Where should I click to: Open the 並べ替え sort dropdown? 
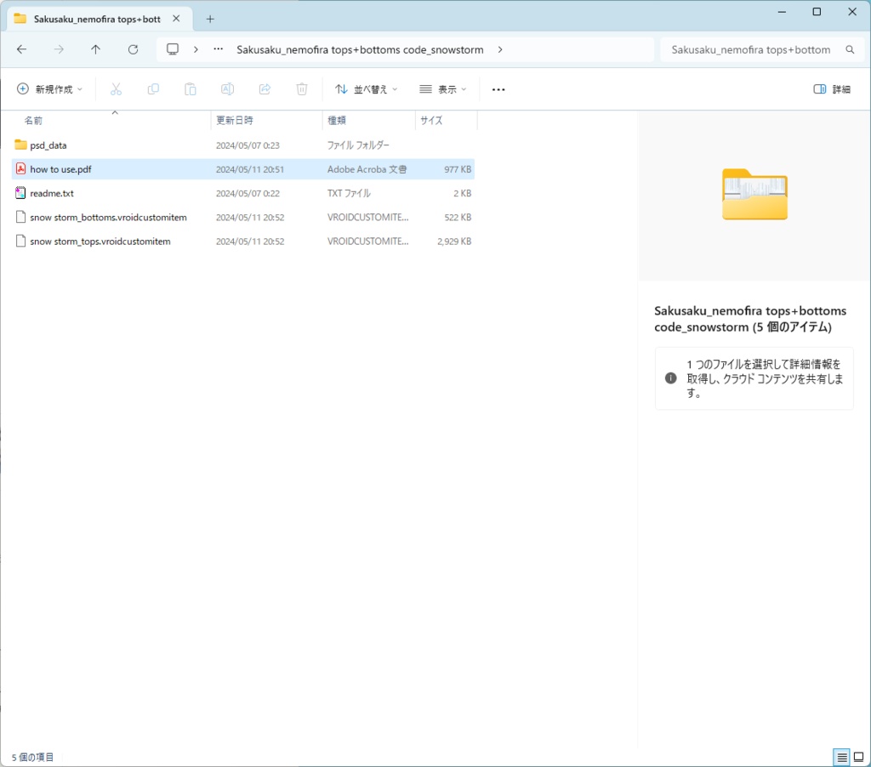[366, 89]
